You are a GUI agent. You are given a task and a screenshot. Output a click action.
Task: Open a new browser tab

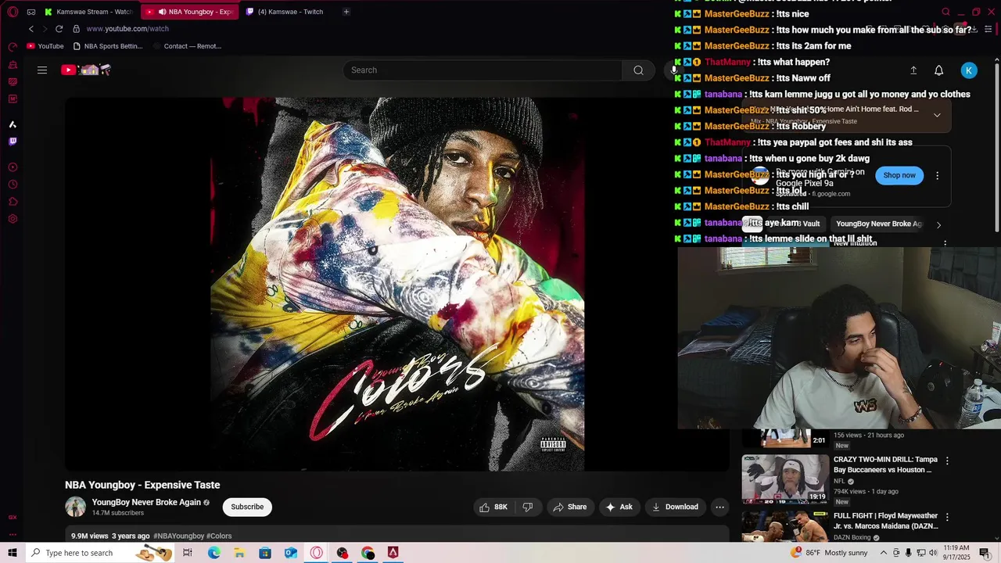(x=346, y=12)
